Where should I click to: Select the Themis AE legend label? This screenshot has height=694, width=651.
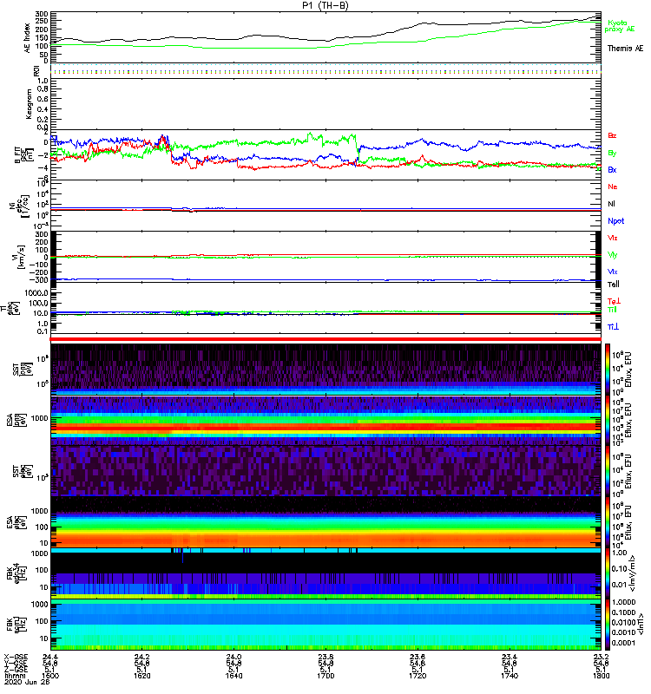(625, 49)
